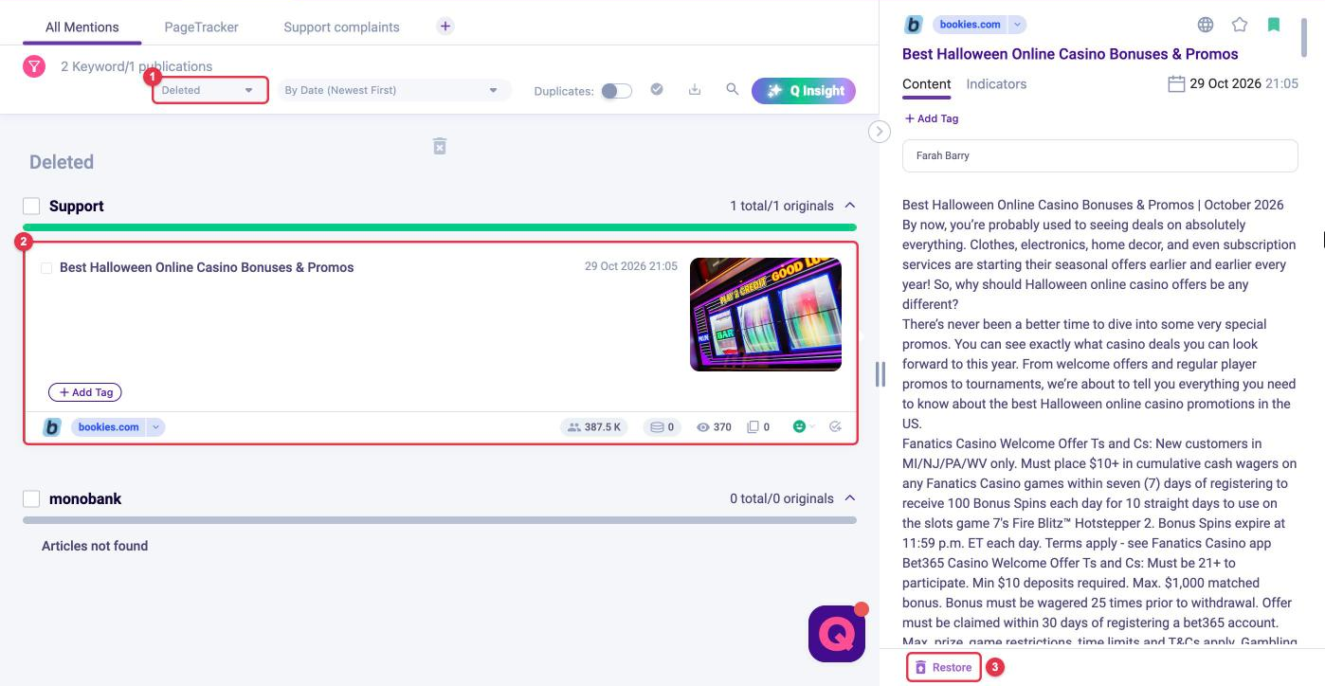Toggle the Duplicates switch

click(x=617, y=91)
